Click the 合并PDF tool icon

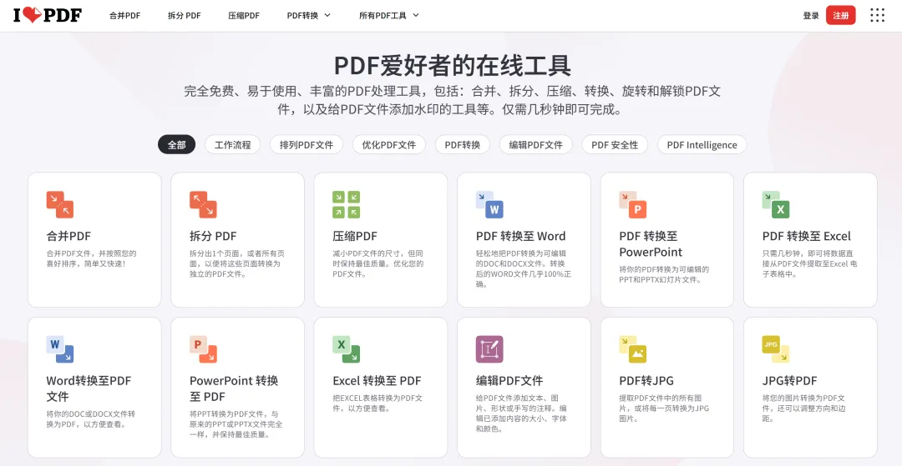pos(60,204)
